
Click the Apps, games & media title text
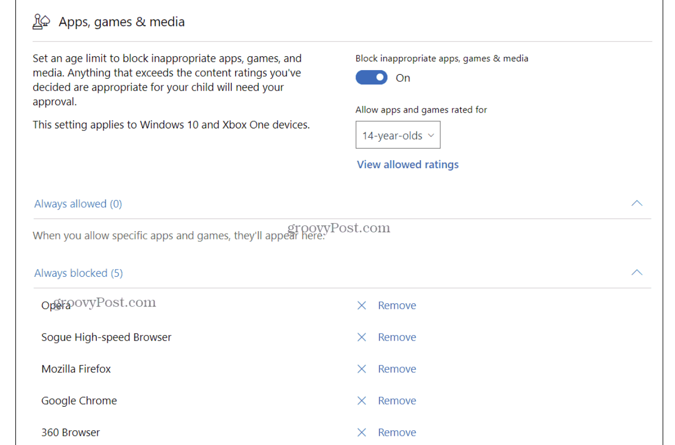coord(122,22)
